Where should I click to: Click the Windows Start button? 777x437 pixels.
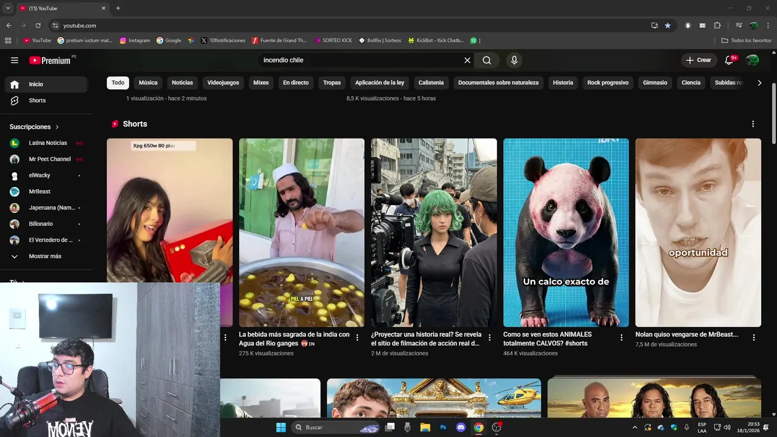pos(281,427)
